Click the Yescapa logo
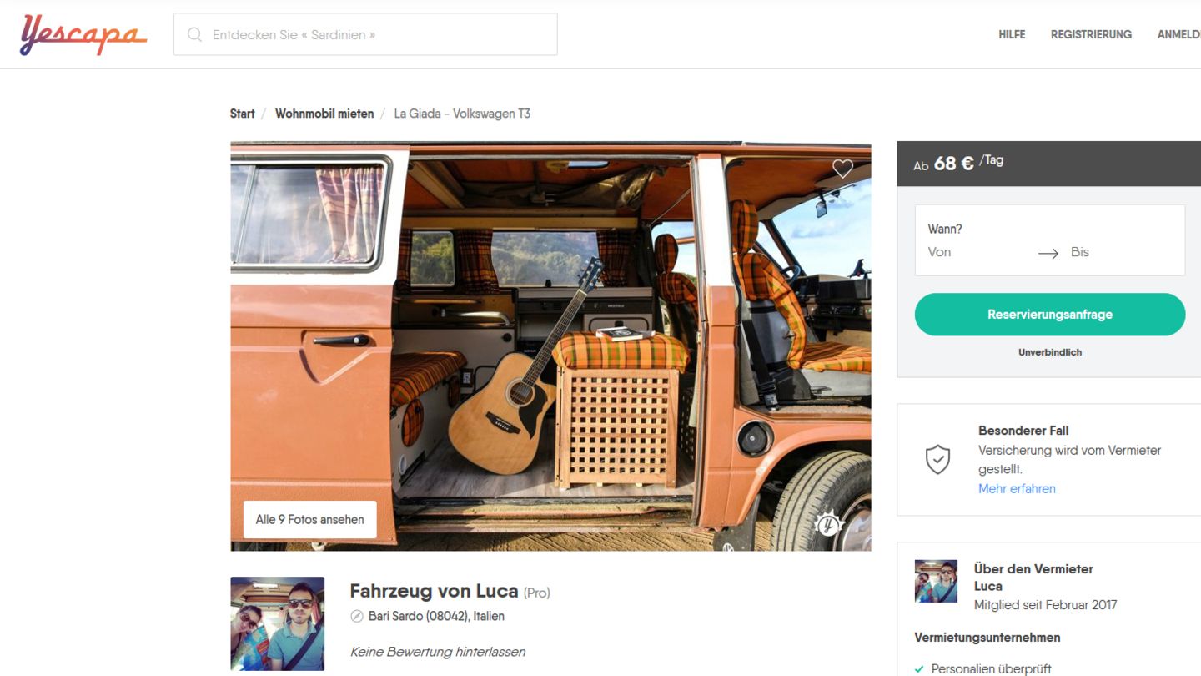Image resolution: width=1201 pixels, height=676 pixels. point(83,35)
